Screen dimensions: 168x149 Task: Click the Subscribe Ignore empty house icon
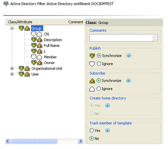(x=92, y=89)
